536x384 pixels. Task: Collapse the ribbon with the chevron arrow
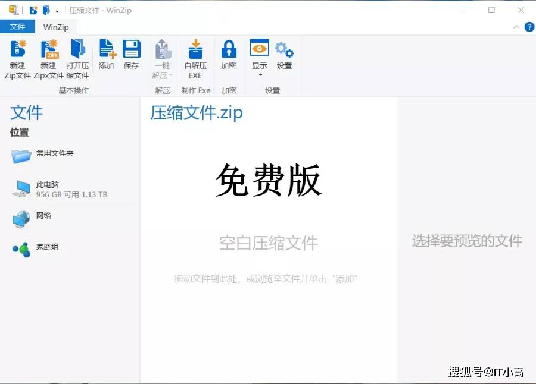tap(517, 27)
